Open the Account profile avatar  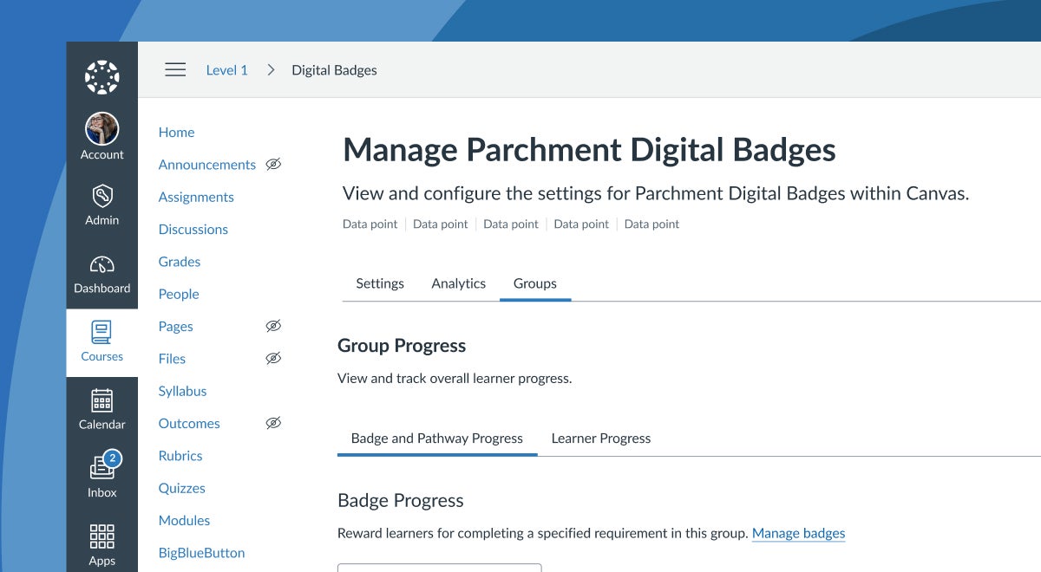[101, 129]
